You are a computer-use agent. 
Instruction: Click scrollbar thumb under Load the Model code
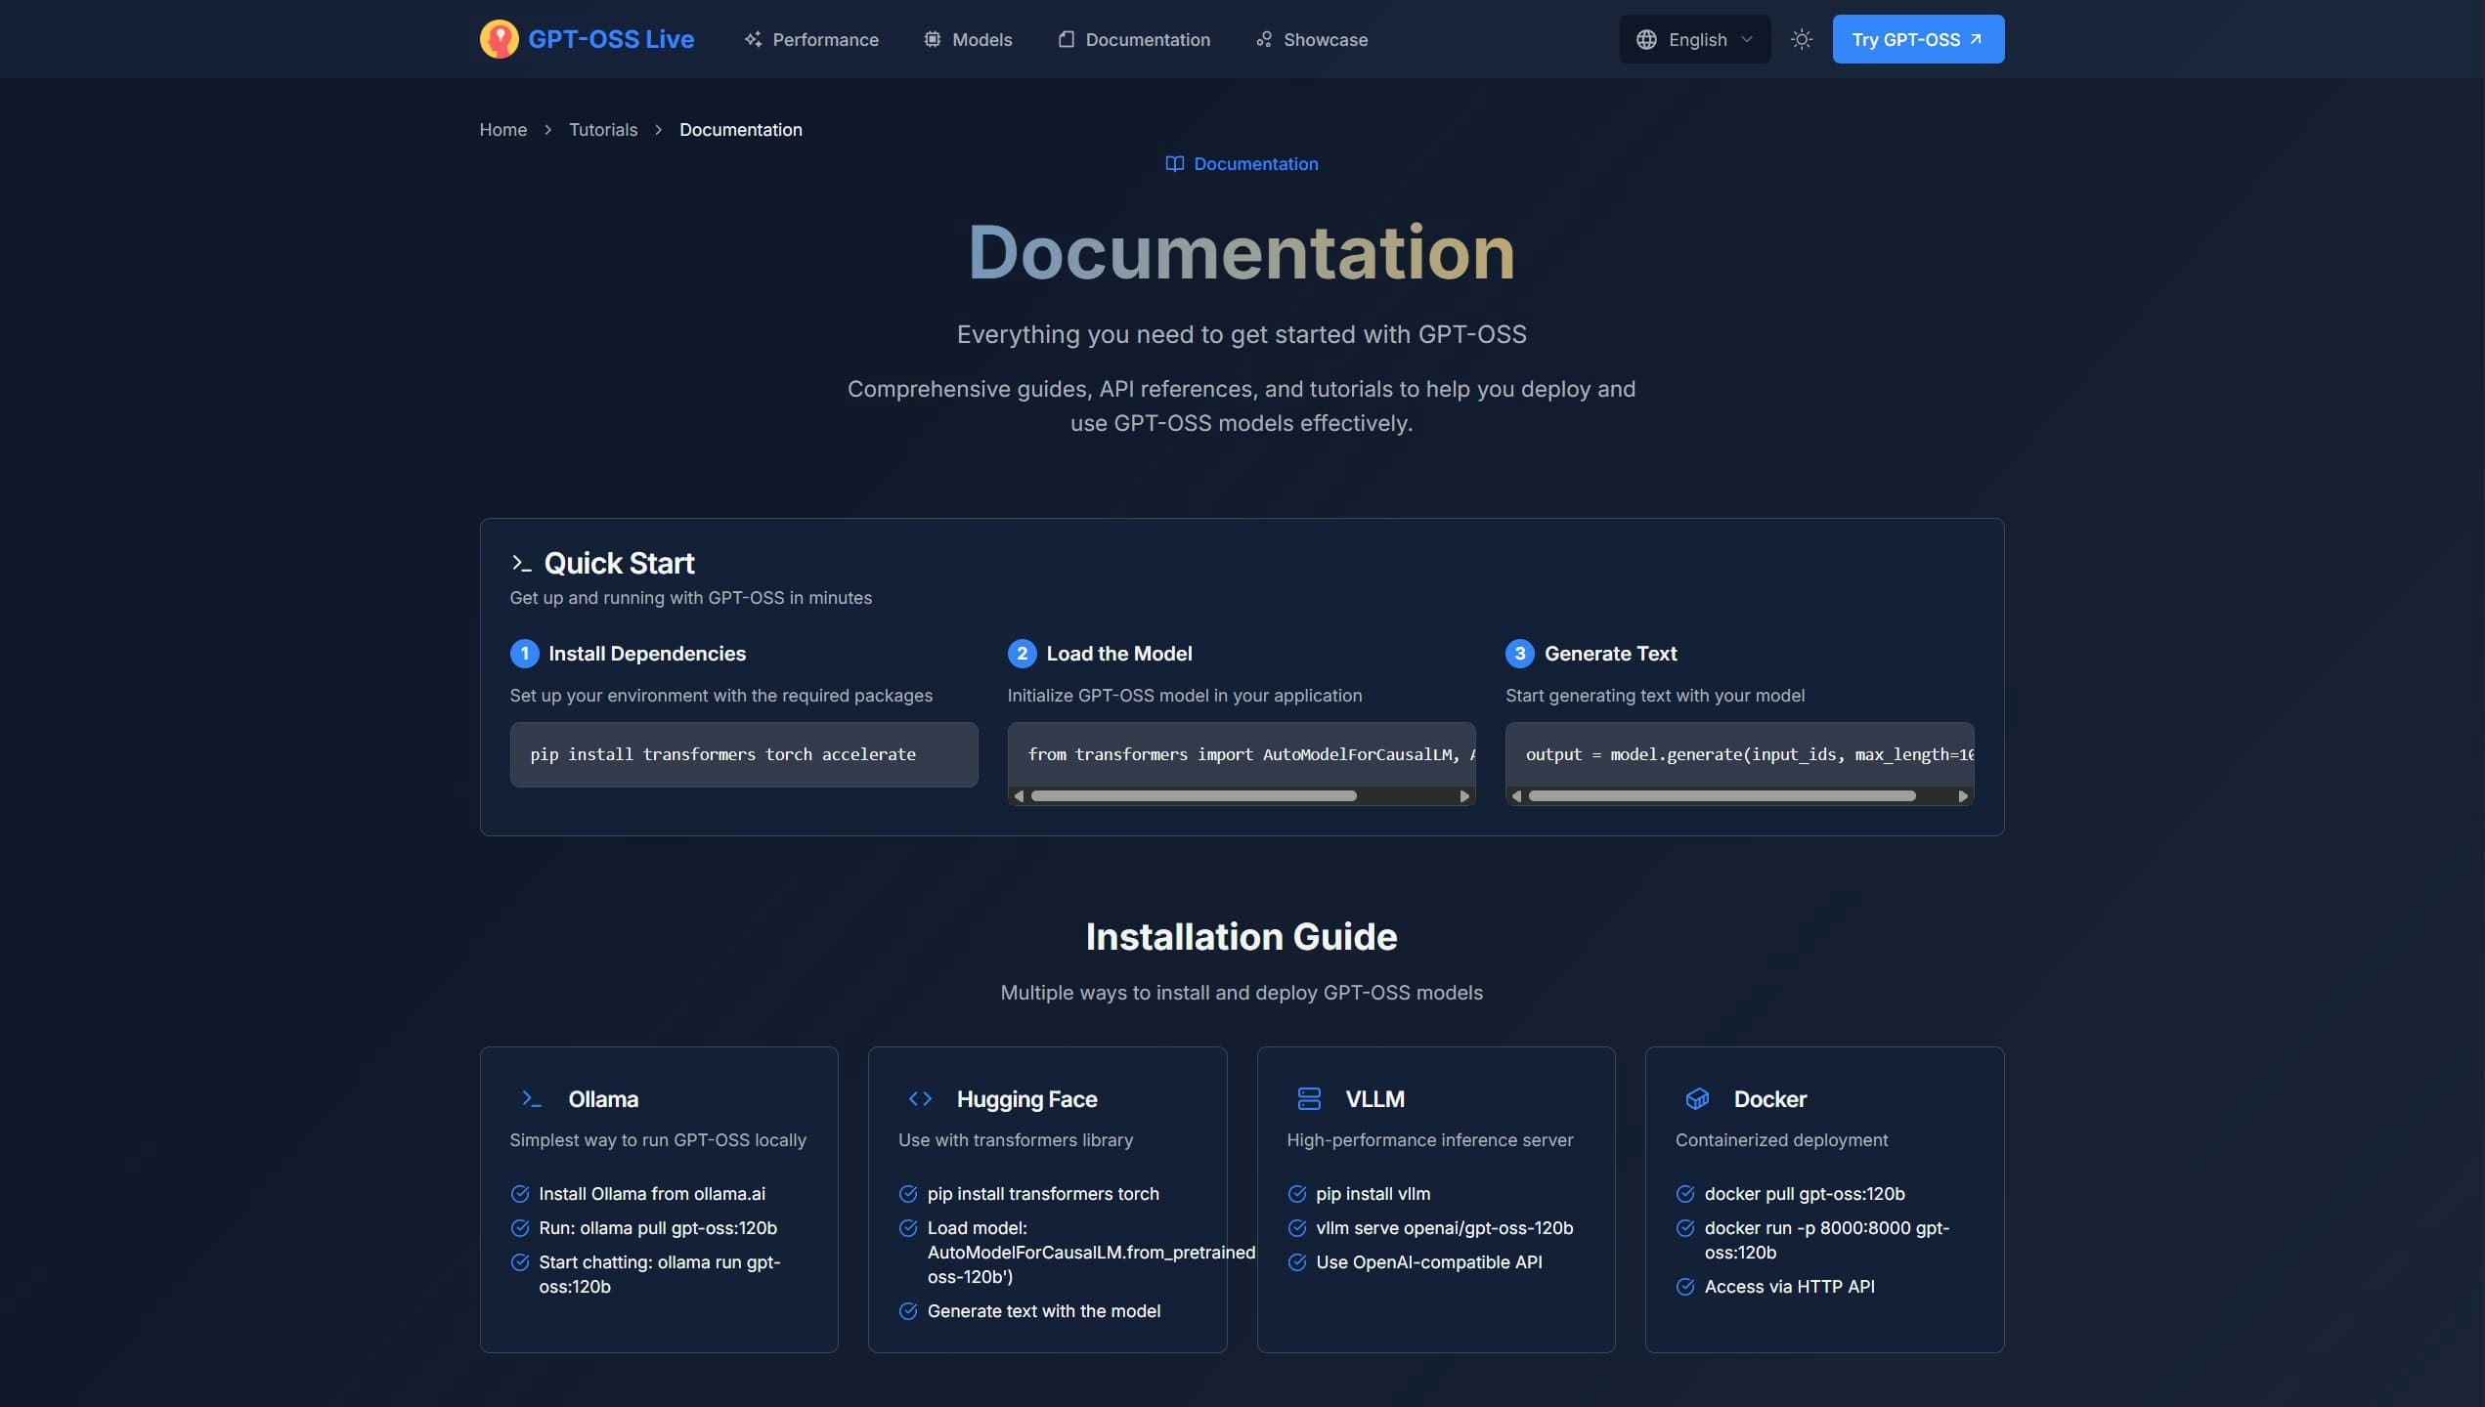click(1193, 796)
